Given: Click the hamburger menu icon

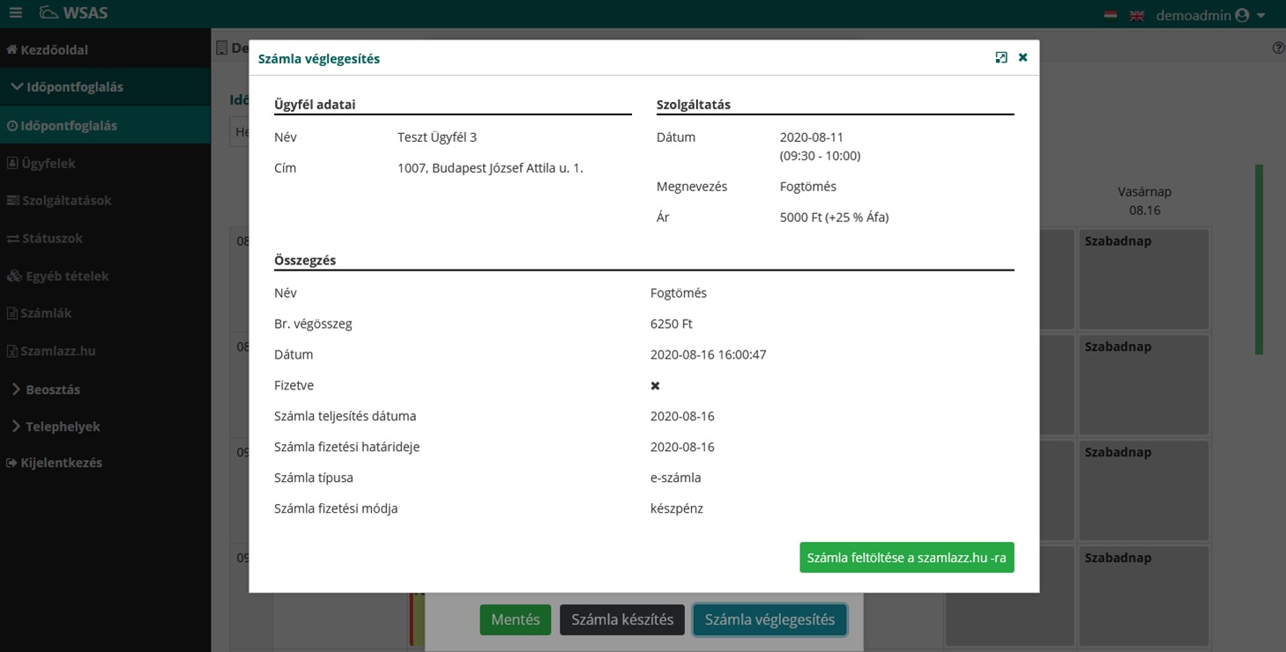Looking at the screenshot, I should point(15,14).
